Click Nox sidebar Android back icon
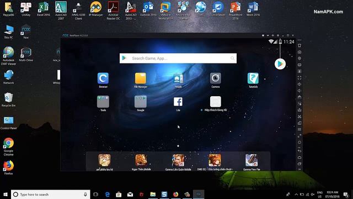The image size is (353, 199). [x=299, y=151]
